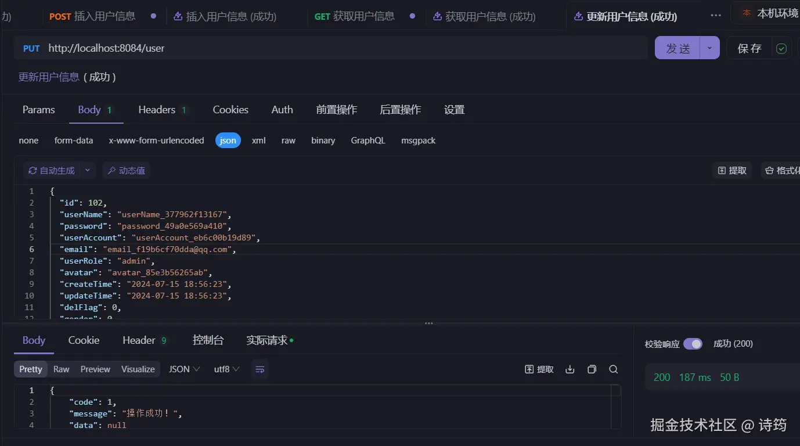Open the 前置操作 tab
Image resolution: width=800 pixels, height=446 pixels.
pos(337,110)
